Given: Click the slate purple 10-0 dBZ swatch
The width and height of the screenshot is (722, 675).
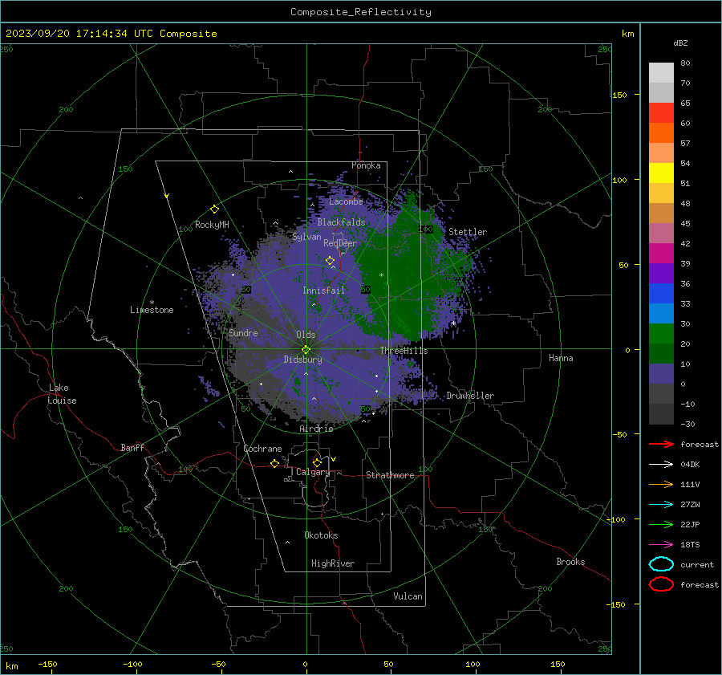Looking at the screenshot, I should pyautogui.click(x=661, y=374).
